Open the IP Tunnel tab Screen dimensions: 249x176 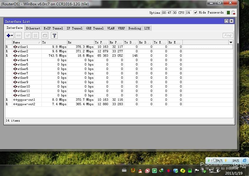point(74,28)
